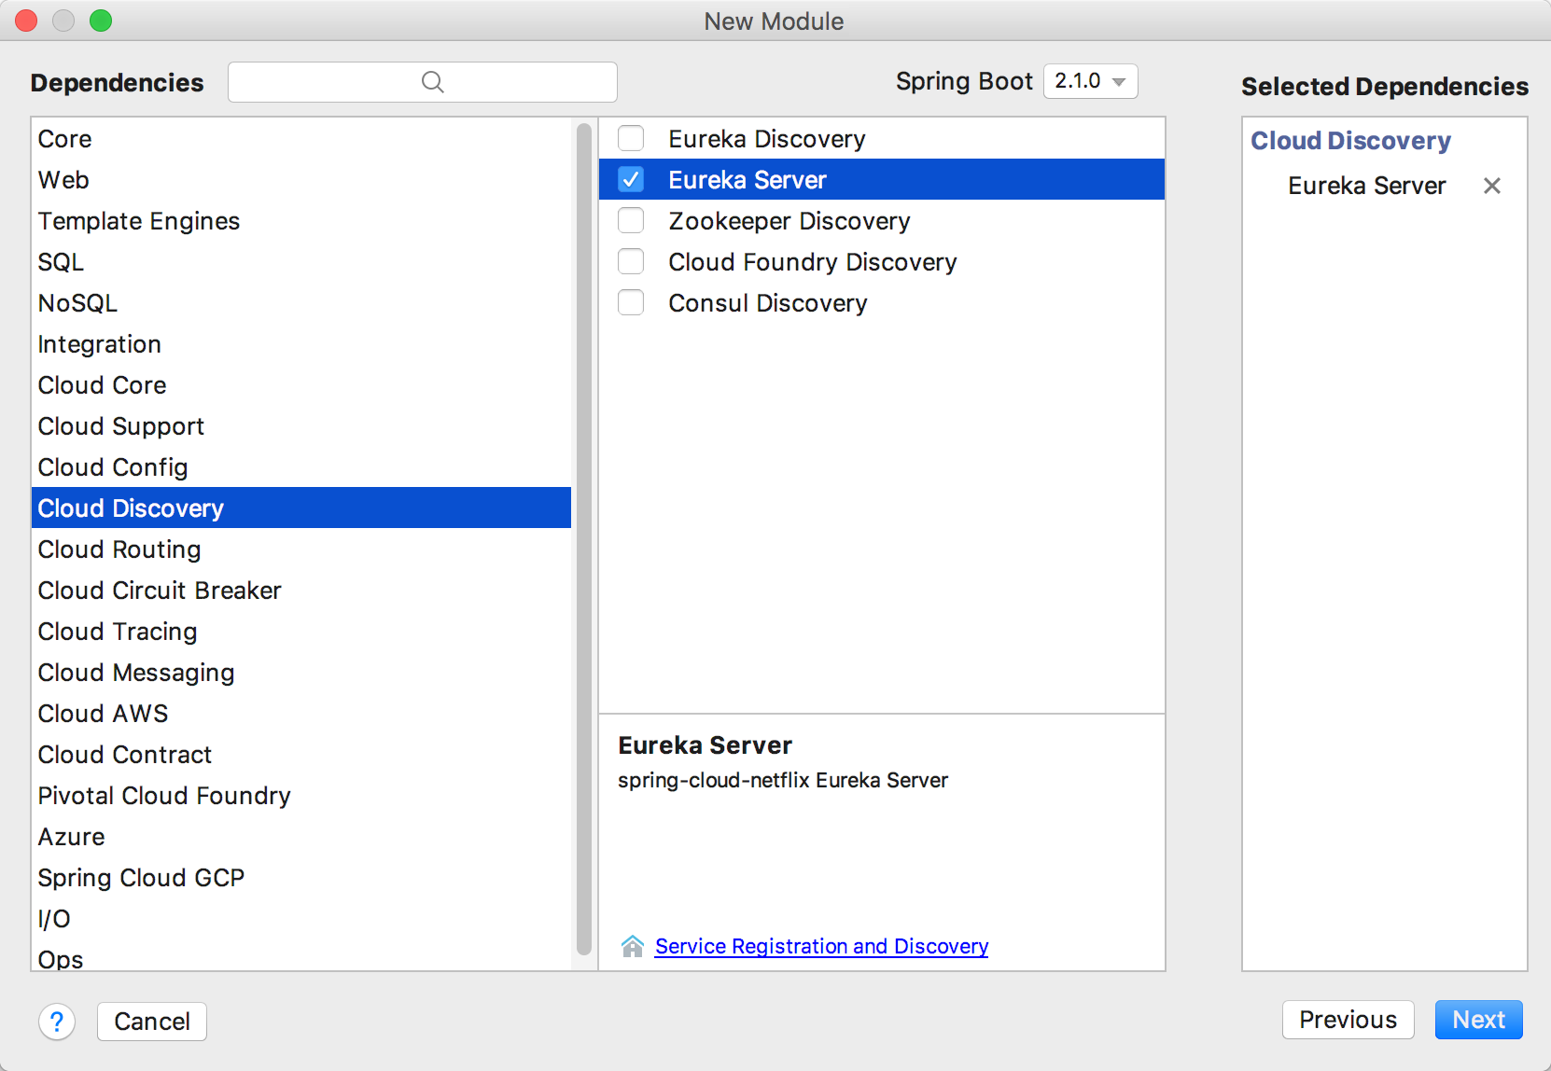Open the Cloud Tracing category

point(301,632)
